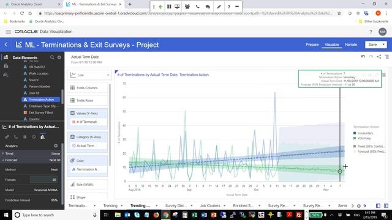The width and height of the screenshot is (392, 220).
Task: Select the Work Location data element
Action: tap(39, 73)
